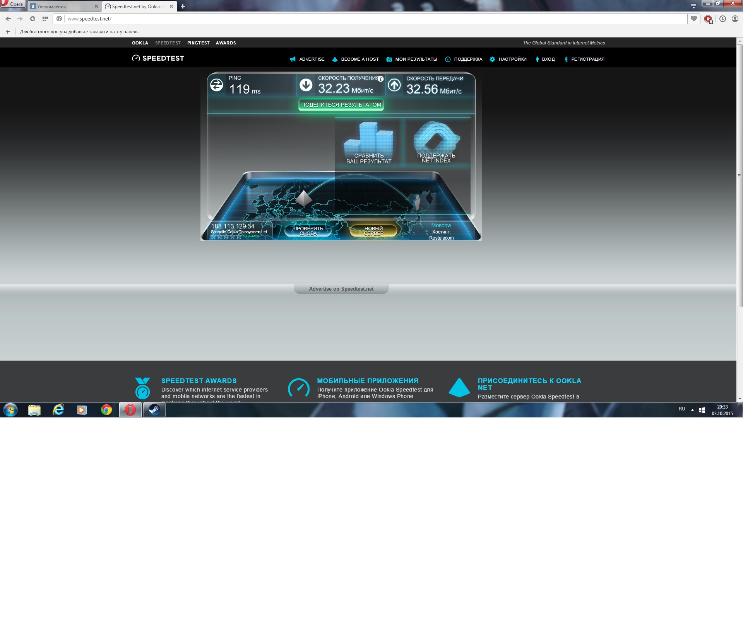Open the tab list menu icon

pyautogui.click(x=693, y=6)
